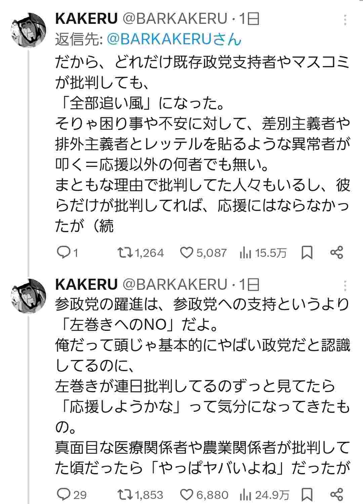Share the first tweet
This screenshot has height=504, width=363.
point(336,253)
